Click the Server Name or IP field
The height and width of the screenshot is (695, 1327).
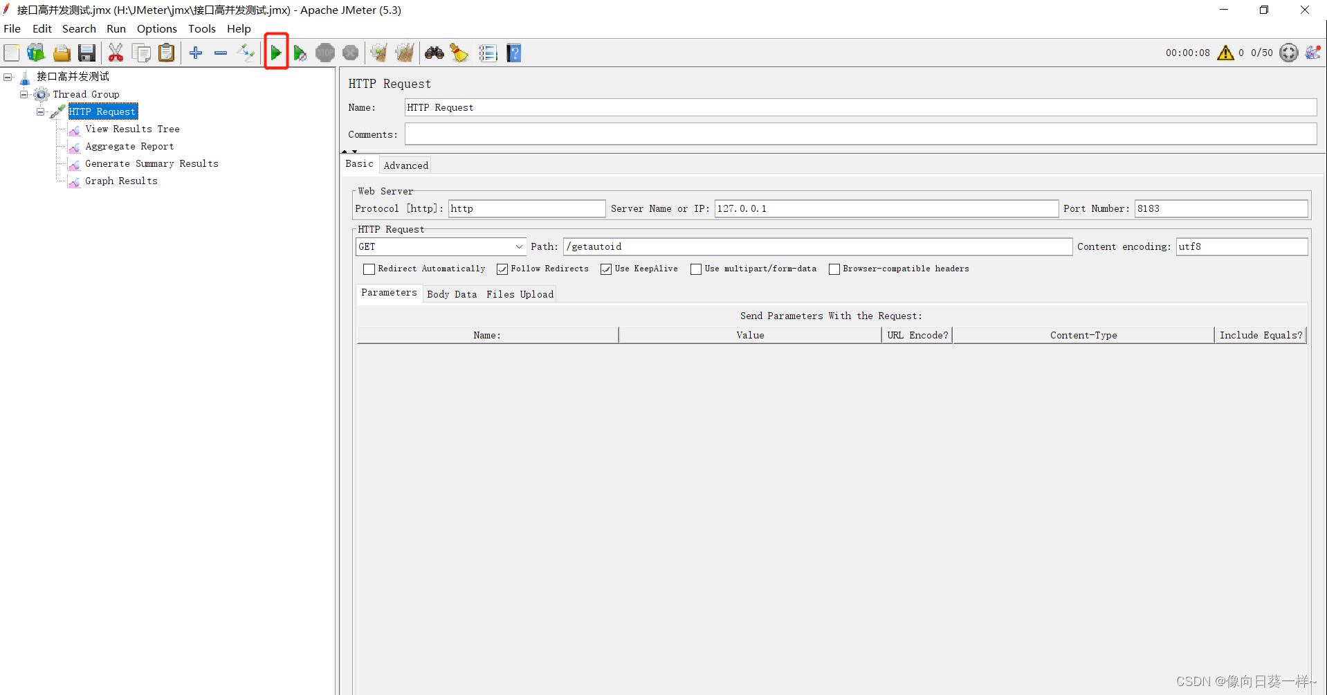click(x=886, y=208)
